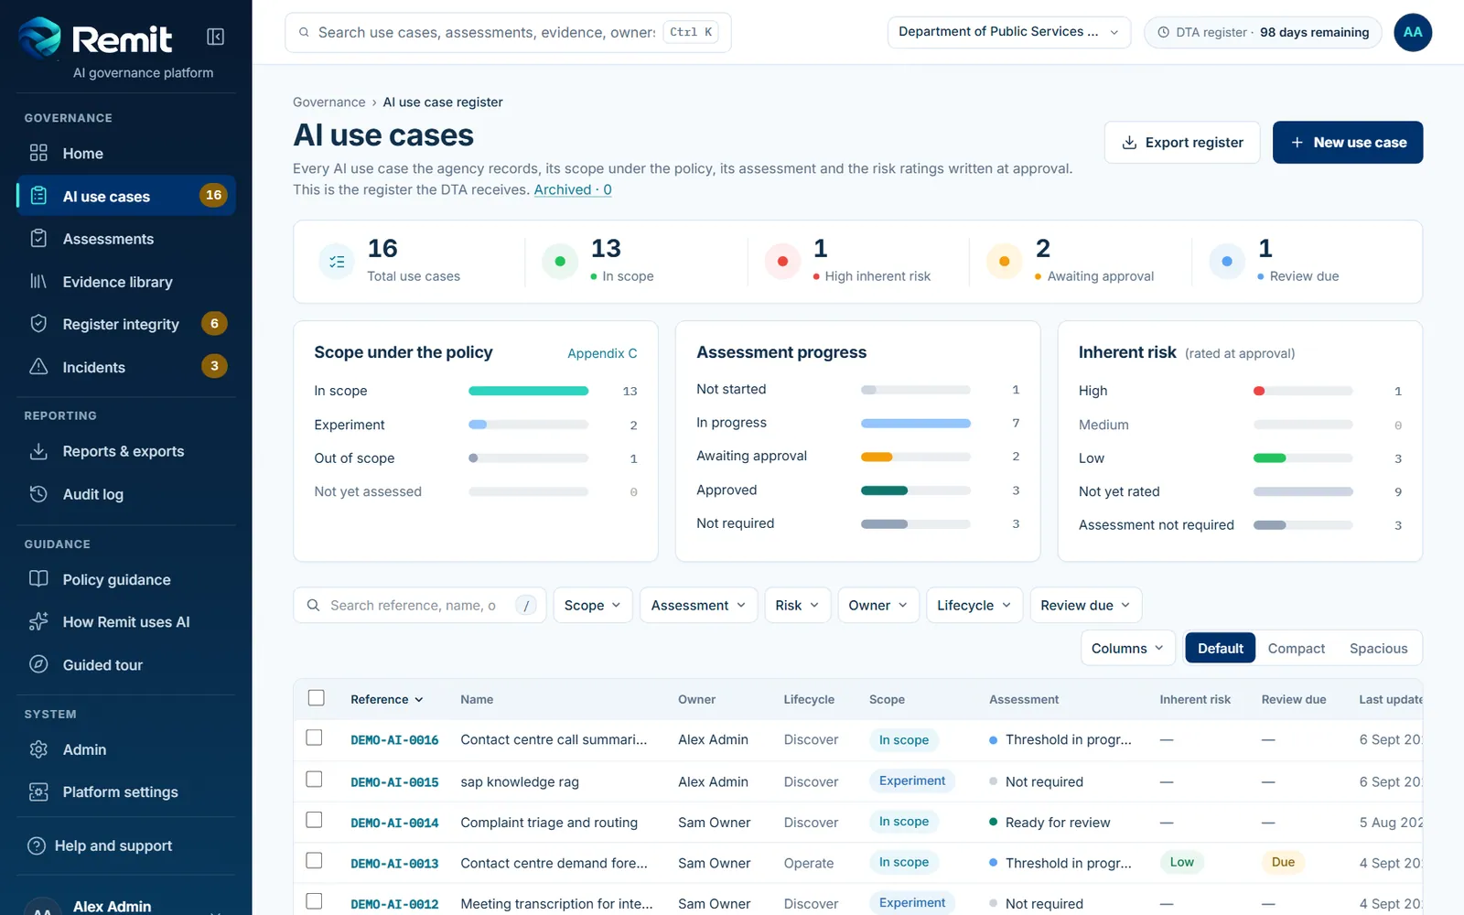This screenshot has width=1464, height=915.
Task: Open Audit log from the sidebar
Action: coord(126,494)
